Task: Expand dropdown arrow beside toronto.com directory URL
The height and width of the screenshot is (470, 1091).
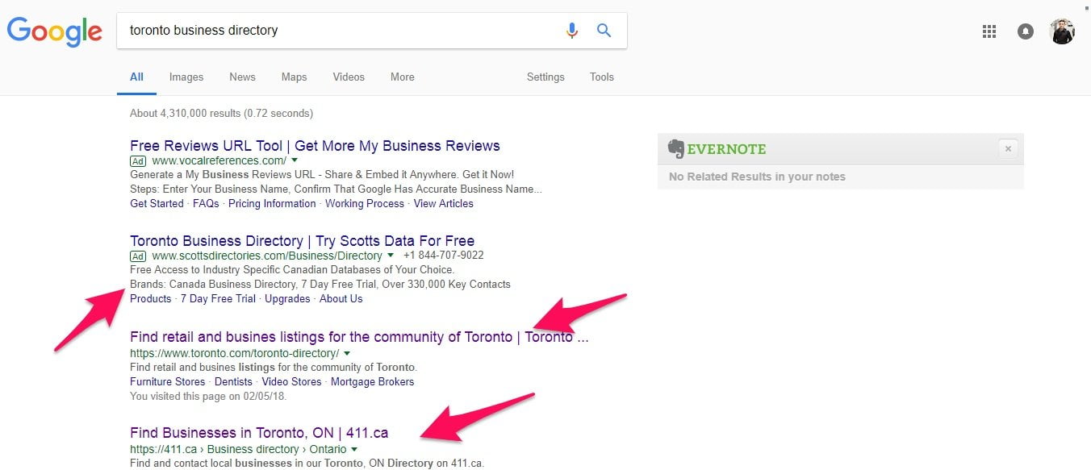Action: point(347,353)
